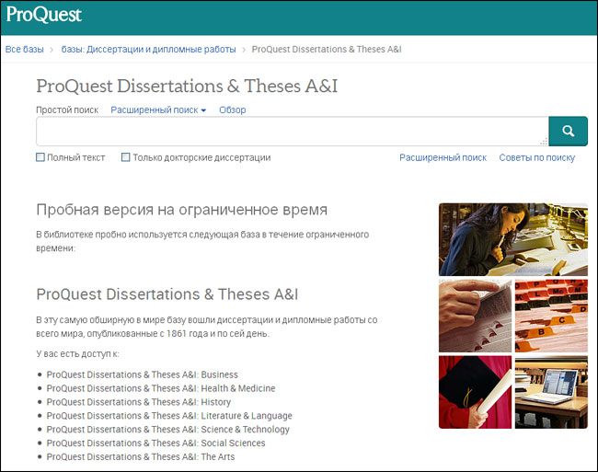Expand the Расширенный поиск dropdown menu
The image size is (598, 472).
click(x=158, y=110)
